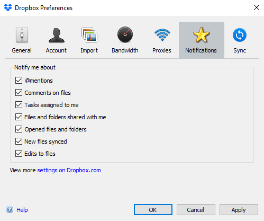
Task: Open the settings on Dropbox.com link
Action: point(69,170)
